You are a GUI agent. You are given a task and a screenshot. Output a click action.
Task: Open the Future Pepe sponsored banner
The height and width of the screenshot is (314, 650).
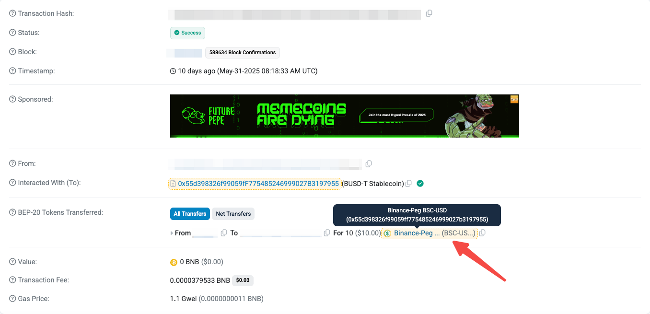click(345, 116)
